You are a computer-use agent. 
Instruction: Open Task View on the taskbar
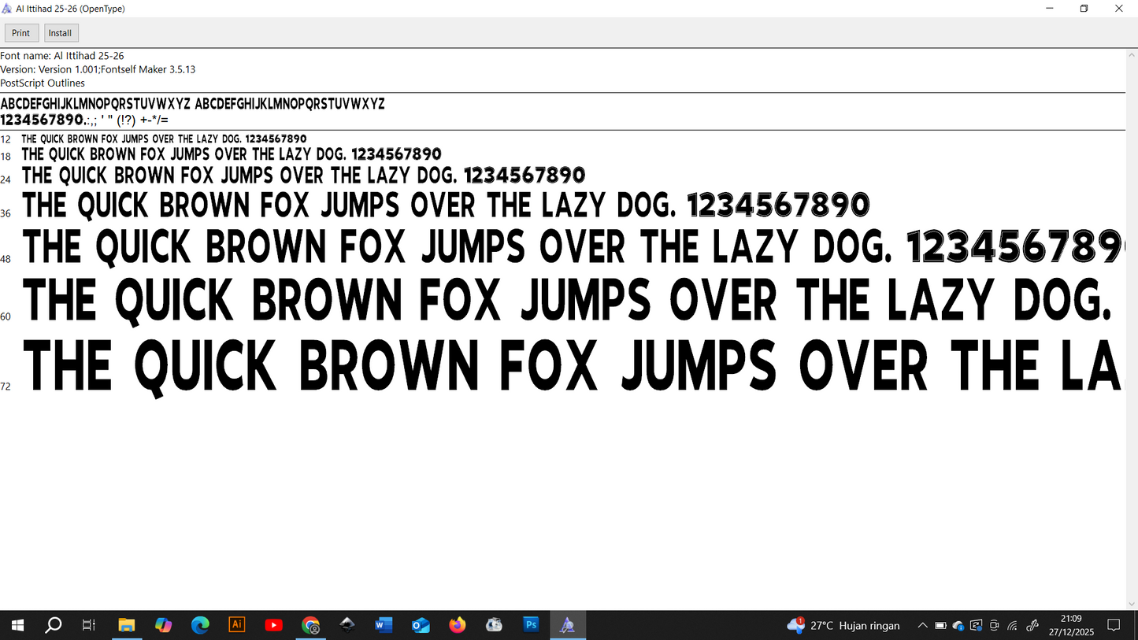(89, 625)
